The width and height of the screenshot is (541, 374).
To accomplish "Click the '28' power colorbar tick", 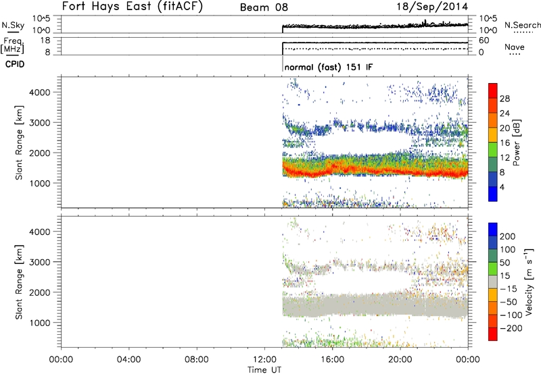I will point(504,99).
